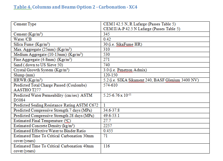Select 'Predicted Compressive Strength 28 days' label
This screenshot has width=223, height=161.
54,116
